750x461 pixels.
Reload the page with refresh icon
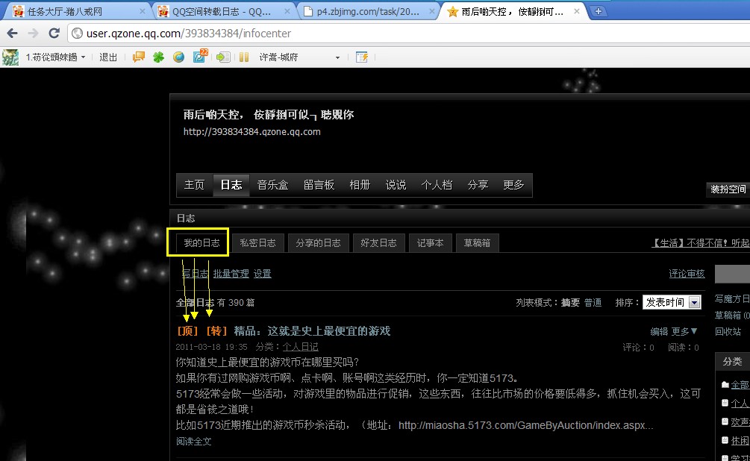tap(54, 33)
